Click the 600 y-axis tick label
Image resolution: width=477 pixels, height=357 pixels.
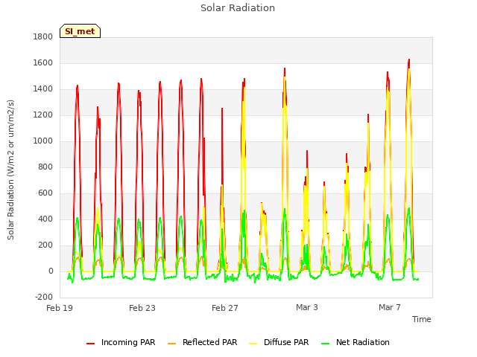pyautogui.click(x=45, y=193)
